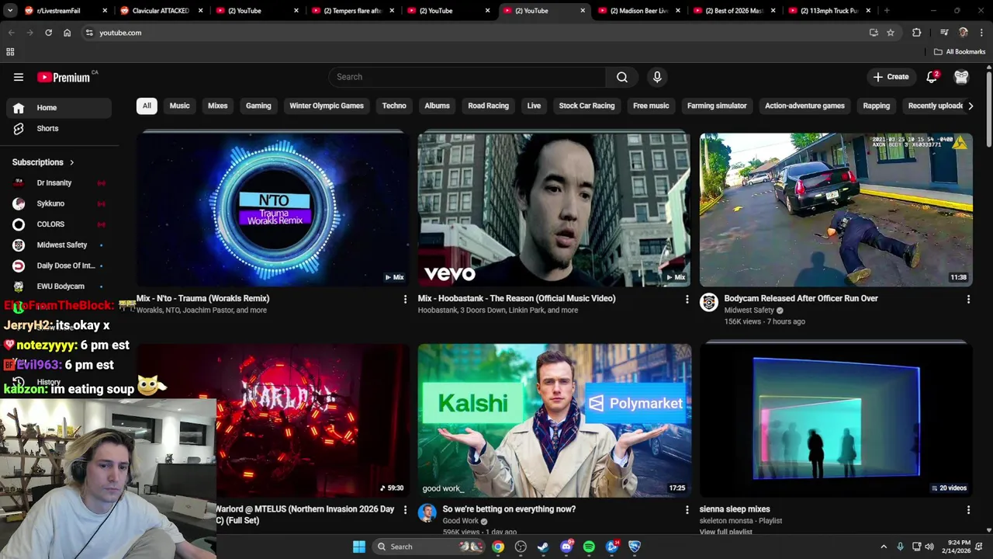Show more filter chips with right arrow

[970, 106]
